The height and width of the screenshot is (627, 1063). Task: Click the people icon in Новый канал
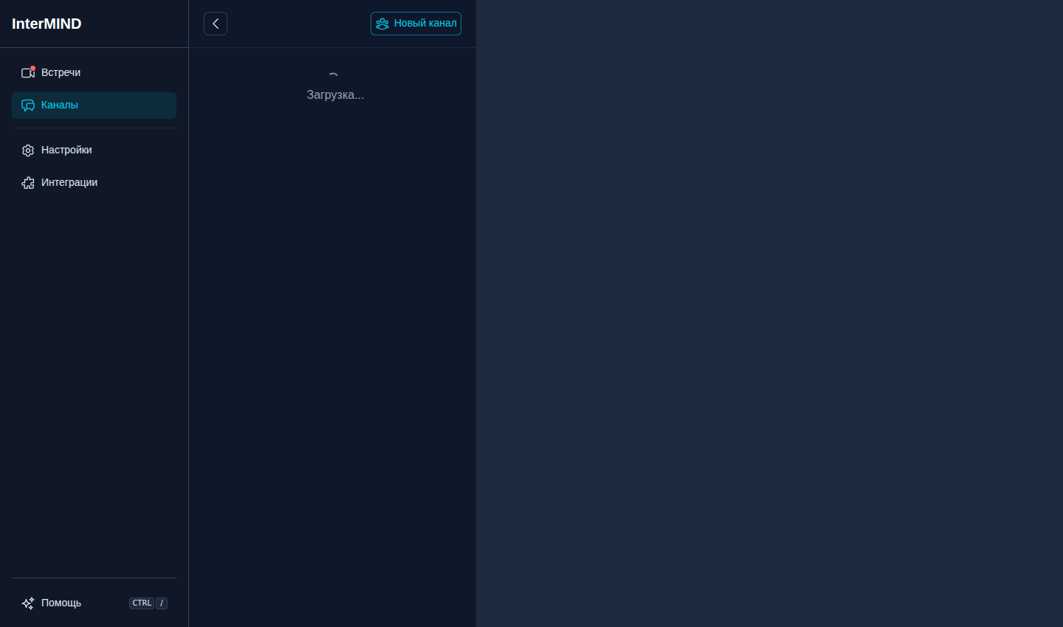point(382,24)
